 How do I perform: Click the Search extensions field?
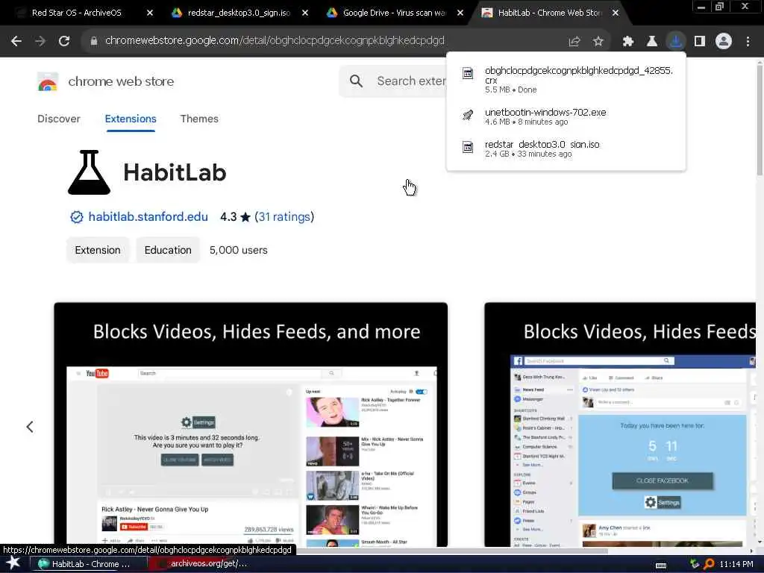(411, 81)
